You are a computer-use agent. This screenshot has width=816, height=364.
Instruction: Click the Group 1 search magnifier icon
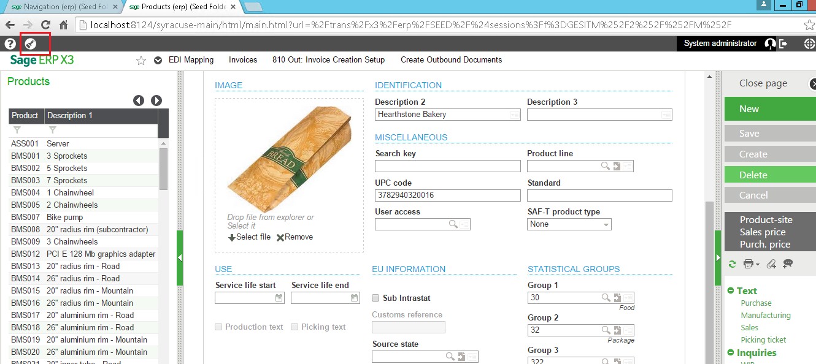click(606, 298)
